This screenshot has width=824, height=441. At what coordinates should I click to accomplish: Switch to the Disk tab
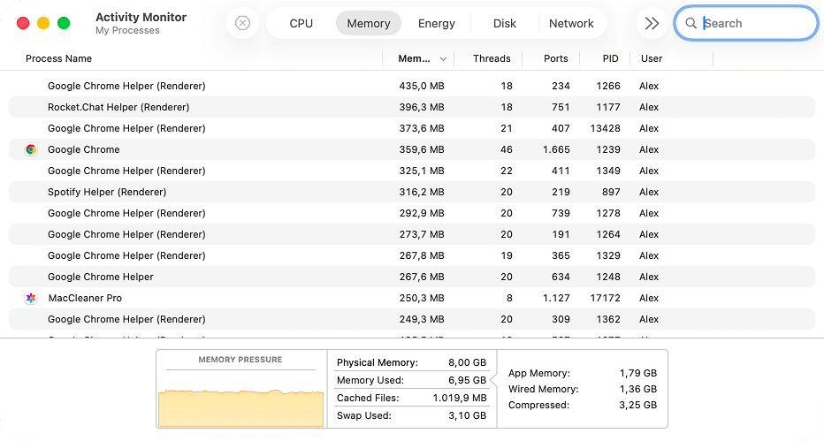(505, 23)
